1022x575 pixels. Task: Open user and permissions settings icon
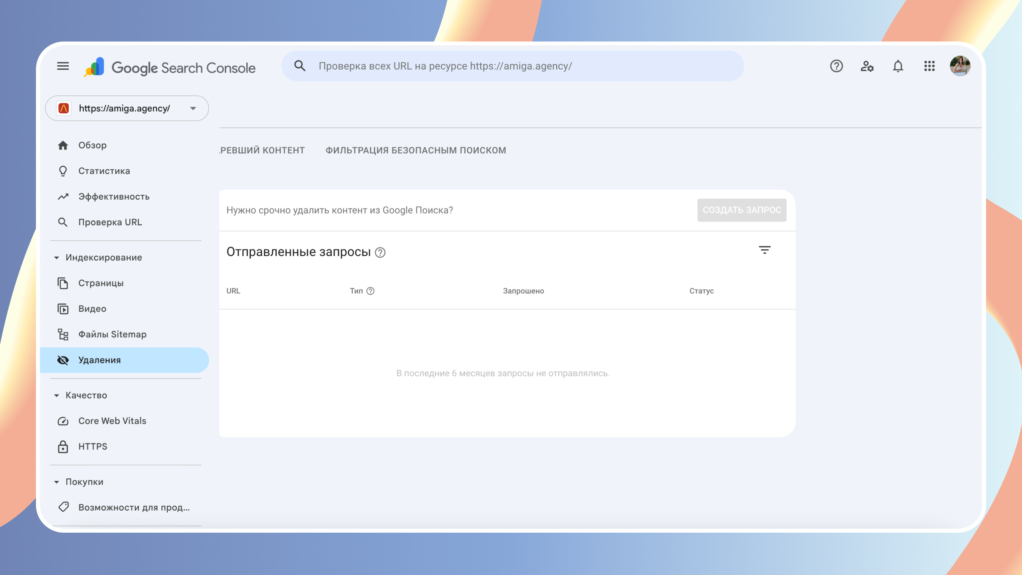(x=867, y=66)
